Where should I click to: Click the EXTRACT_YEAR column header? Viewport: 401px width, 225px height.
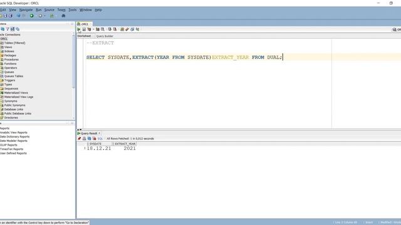(125, 144)
